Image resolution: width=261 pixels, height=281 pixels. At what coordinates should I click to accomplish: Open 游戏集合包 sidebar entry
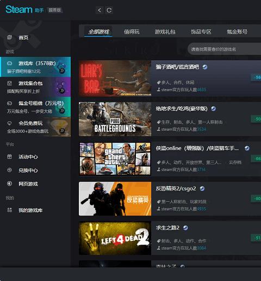[35, 87]
